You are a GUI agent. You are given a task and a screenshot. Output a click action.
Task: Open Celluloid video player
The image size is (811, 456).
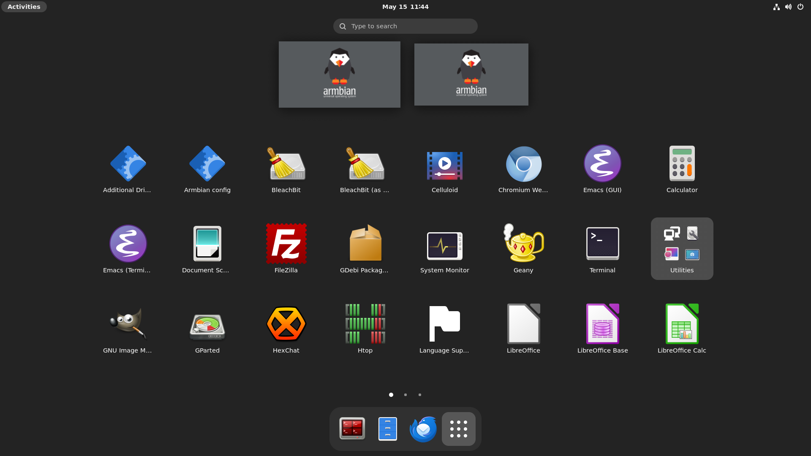[x=444, y=169]
